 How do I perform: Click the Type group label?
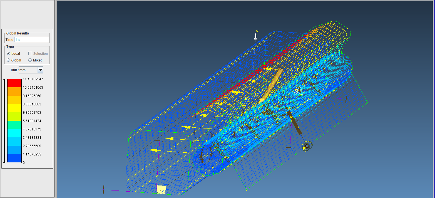[10, 47]
